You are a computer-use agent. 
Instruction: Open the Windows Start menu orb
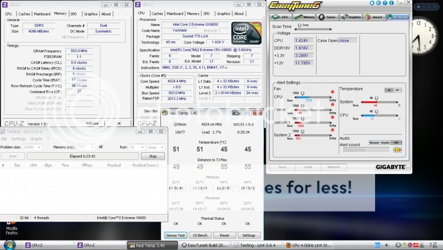tap(9, 245)
